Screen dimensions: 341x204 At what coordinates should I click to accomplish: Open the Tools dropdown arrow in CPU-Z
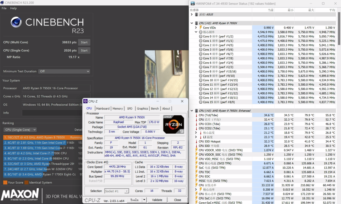coord(144,200)
